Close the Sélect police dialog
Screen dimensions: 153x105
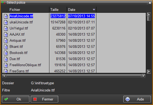(x=150, y=3)
